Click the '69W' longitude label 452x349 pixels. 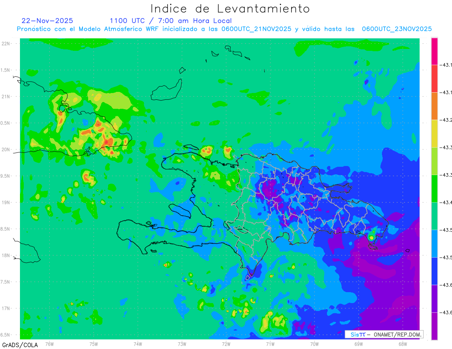[x=359, y=344]
